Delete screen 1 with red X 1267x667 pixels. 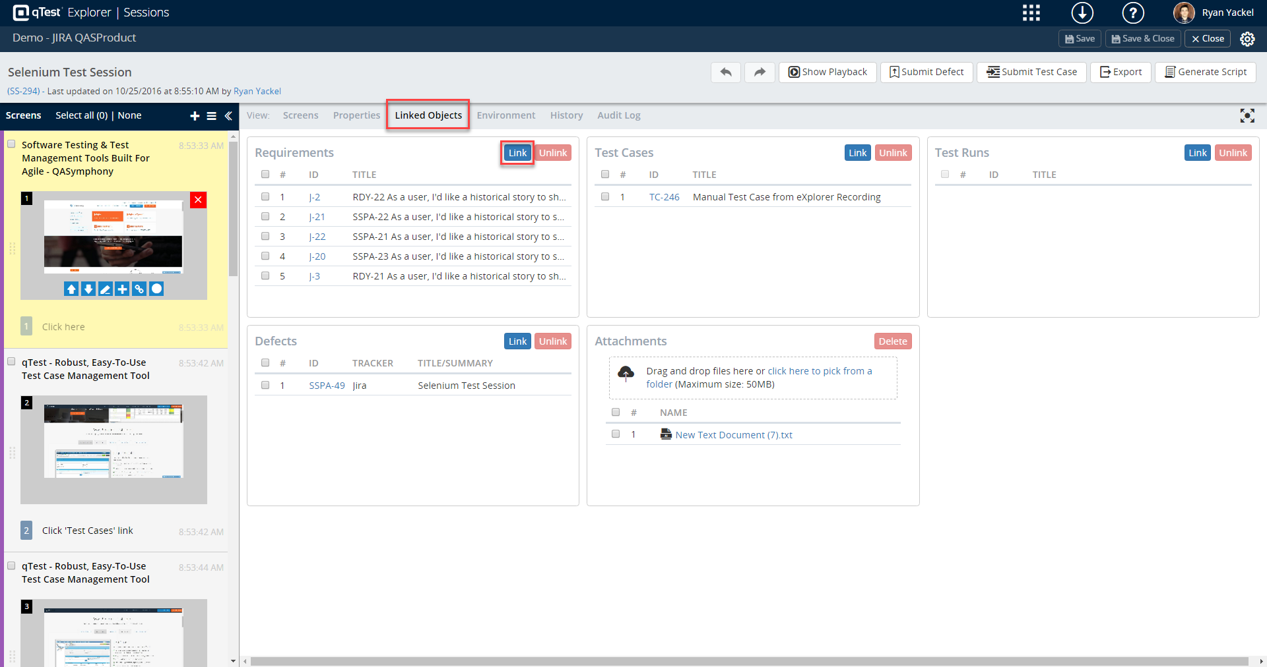(198, 200)
